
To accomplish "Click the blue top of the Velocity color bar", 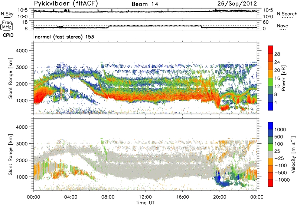I will (x=271, y=126).
